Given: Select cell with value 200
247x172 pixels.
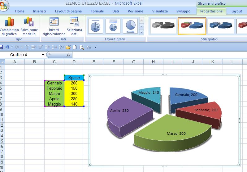Looking at the screenshot, I should 74,83.
